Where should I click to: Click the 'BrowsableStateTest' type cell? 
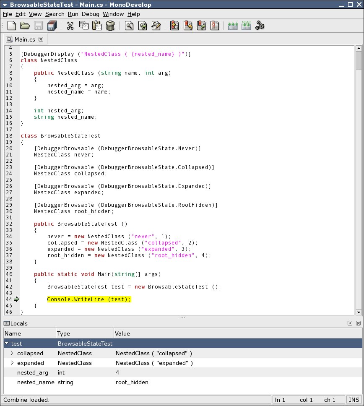pyautogui.click(x=85, y=344)
